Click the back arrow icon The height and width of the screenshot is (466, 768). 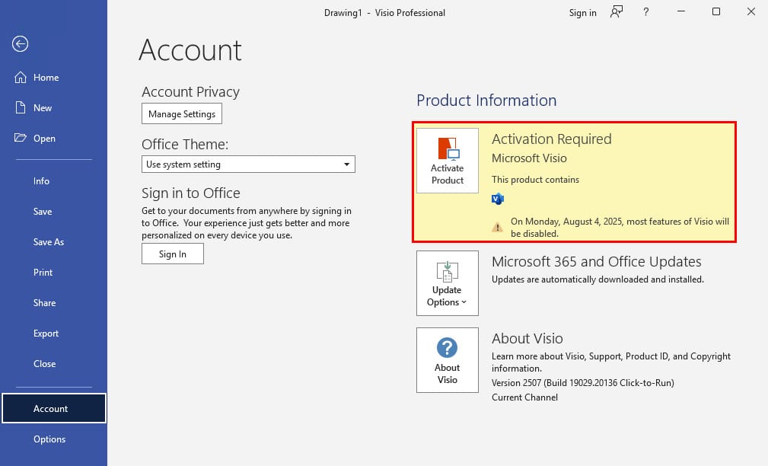[20, 44]
